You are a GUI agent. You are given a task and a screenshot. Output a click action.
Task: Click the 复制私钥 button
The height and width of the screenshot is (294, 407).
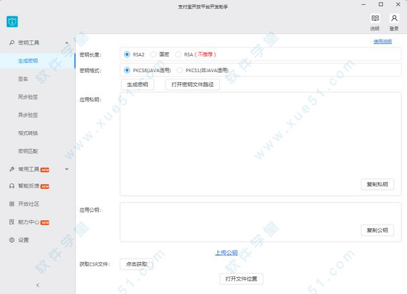tap(377, 185)
